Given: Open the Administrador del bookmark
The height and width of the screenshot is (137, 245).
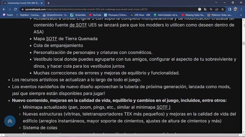Looking at the screenshot, I should [166, 15].
